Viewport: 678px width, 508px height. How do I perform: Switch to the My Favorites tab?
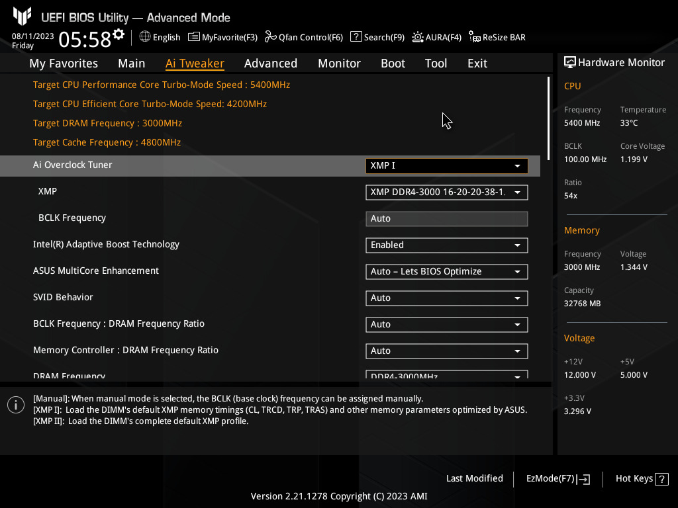point(64,63)
